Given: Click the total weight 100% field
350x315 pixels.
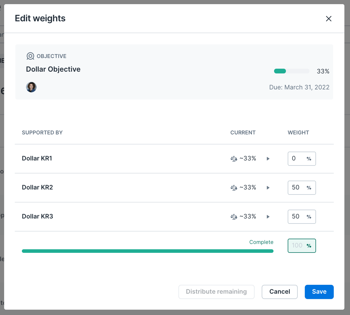Looking at the screenshot, I should point(302,246).
